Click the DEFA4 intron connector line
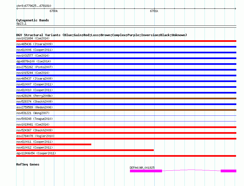Screen dimensions: 244x186 tap(191, 170)
